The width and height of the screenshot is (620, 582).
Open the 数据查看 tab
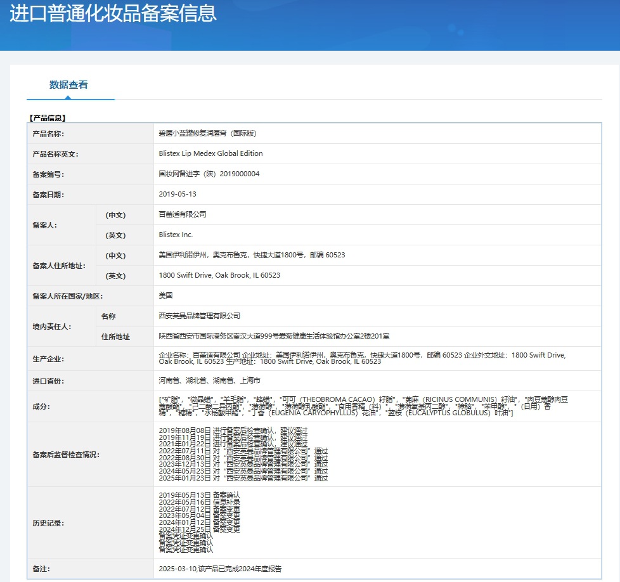pos(68,84)
